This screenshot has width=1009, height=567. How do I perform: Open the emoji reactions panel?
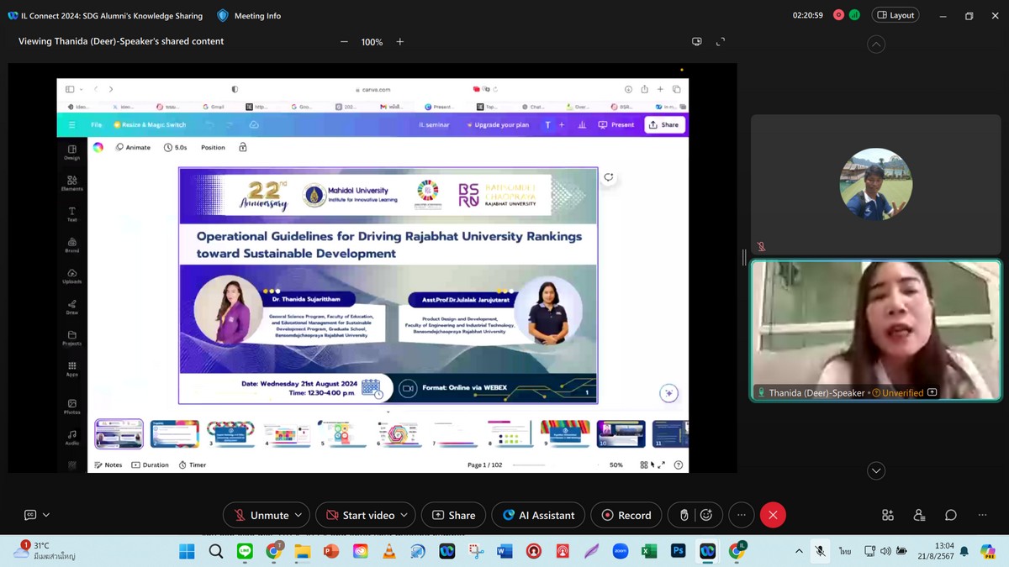(x=706, y=515)
